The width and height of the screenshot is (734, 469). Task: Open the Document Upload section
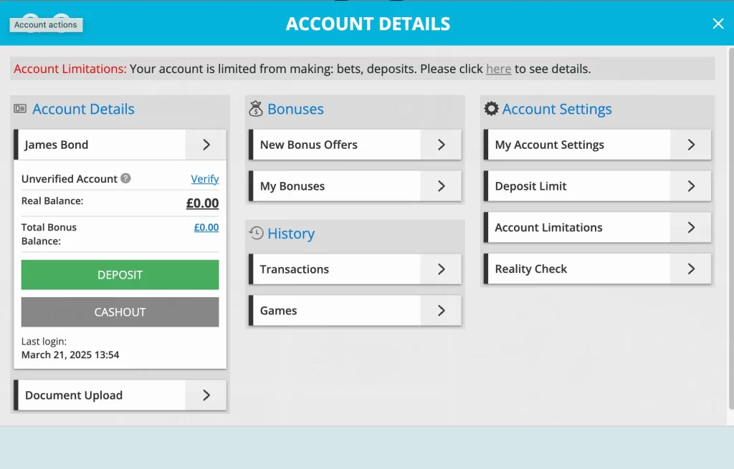(x=120, y=395)
